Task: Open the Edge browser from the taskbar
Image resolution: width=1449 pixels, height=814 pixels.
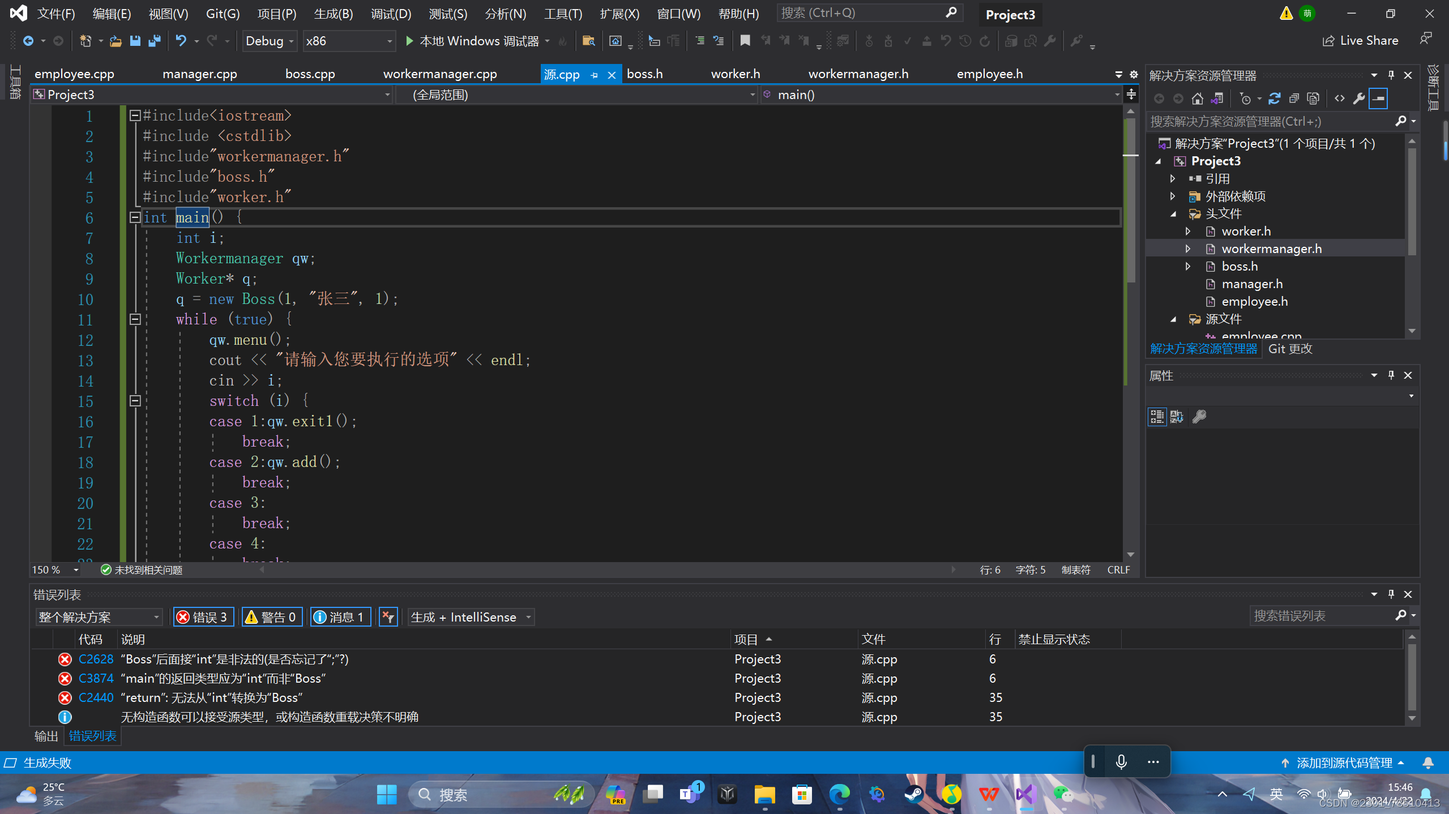Action: click(839, 794)
